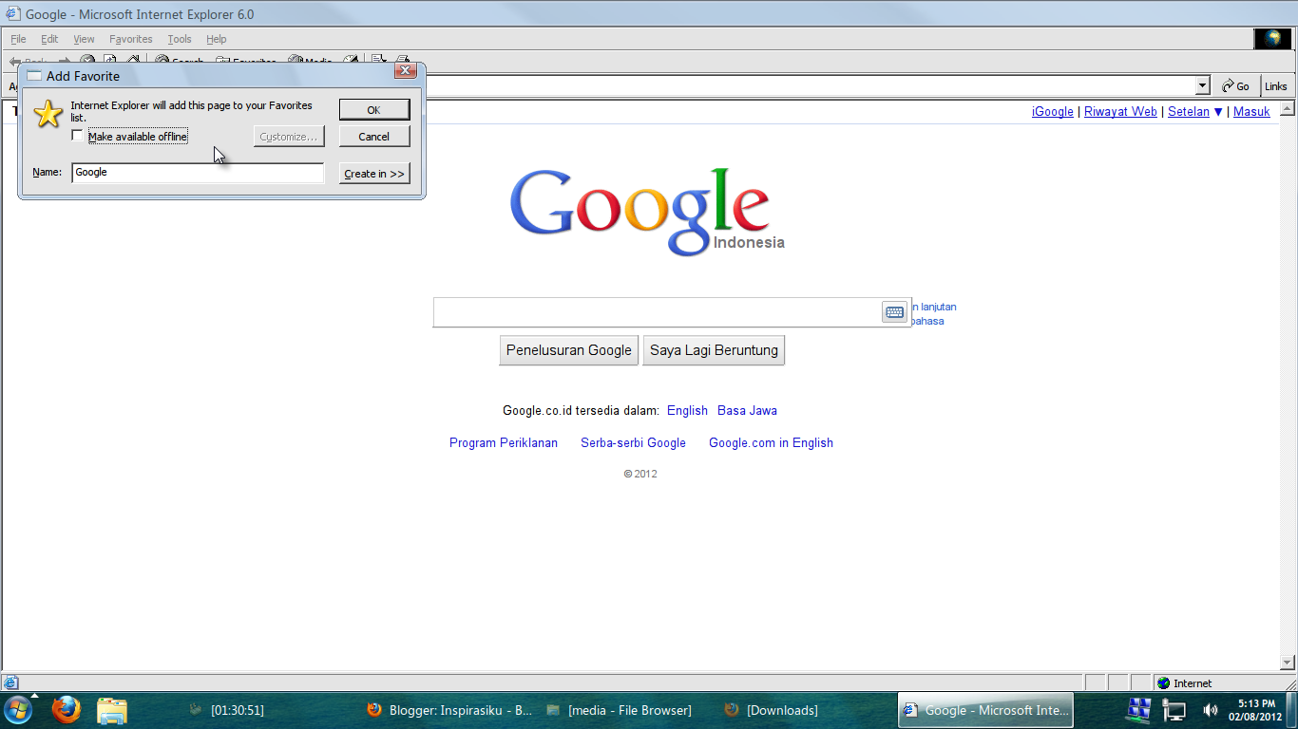Open the Help menu

click(217, 39)
